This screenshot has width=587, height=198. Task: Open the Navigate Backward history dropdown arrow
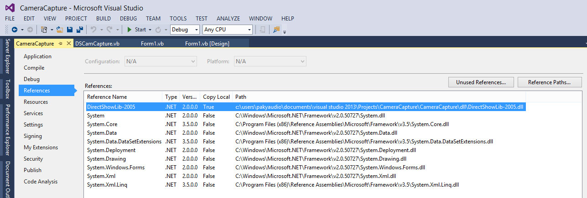tap(21, 30)
